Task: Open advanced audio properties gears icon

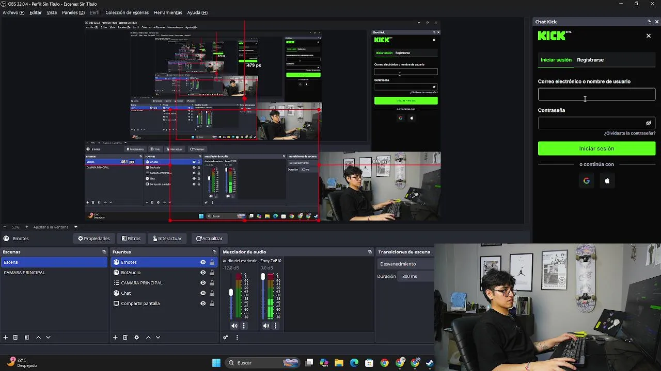Action: pos(226,338)
